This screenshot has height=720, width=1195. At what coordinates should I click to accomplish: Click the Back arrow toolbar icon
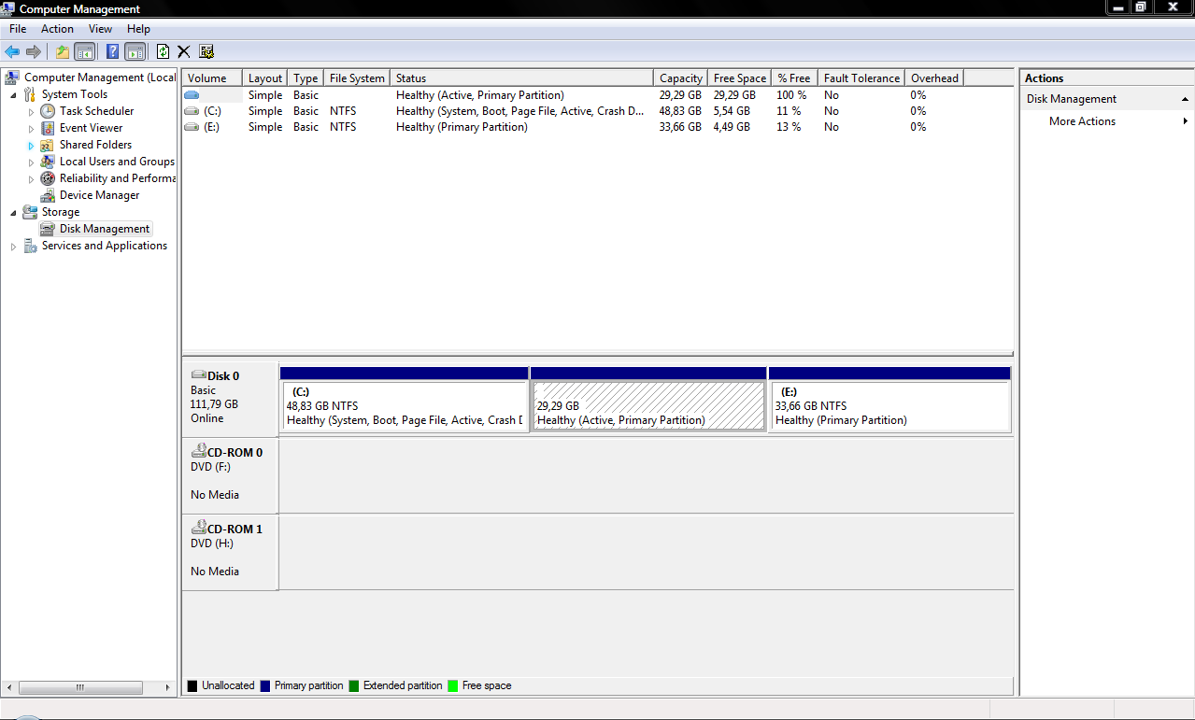tap(12, 52)
